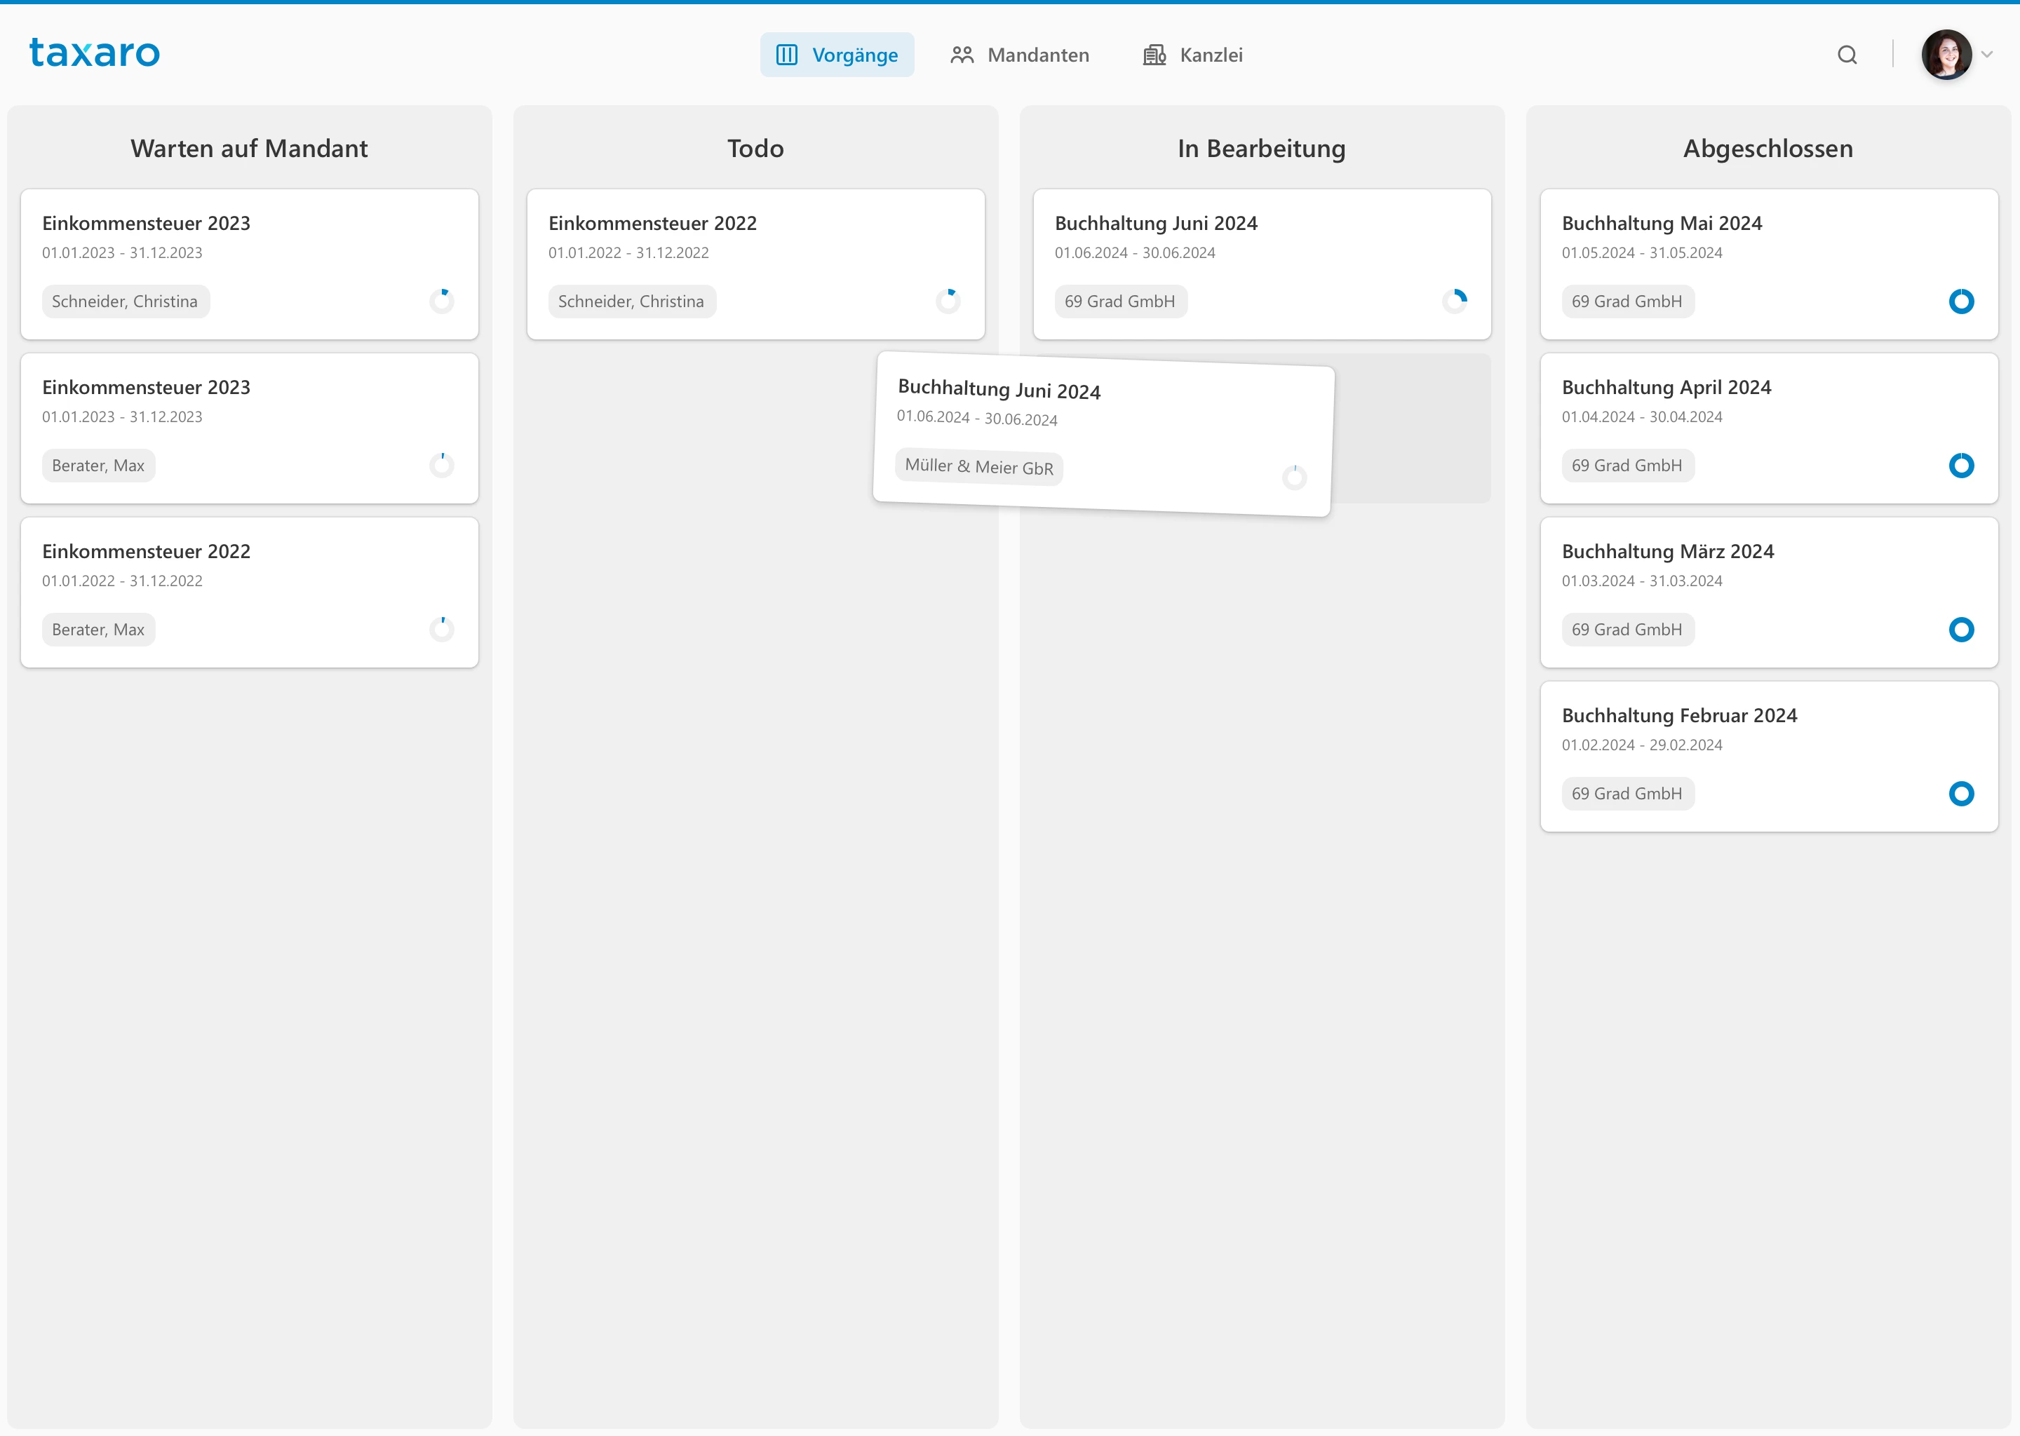
Task: Click completed ring on Buchhaltung Februar 2024 card
Action: coord(1962,793)
